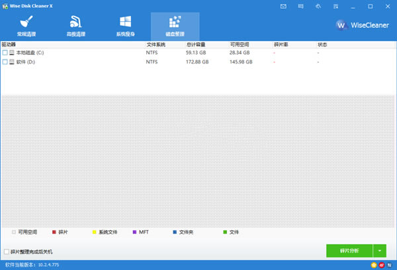The width and height of the screenshot is (397, 270).
Task: Sort by 文件系统 column header
Action: [x=156, y=44]
